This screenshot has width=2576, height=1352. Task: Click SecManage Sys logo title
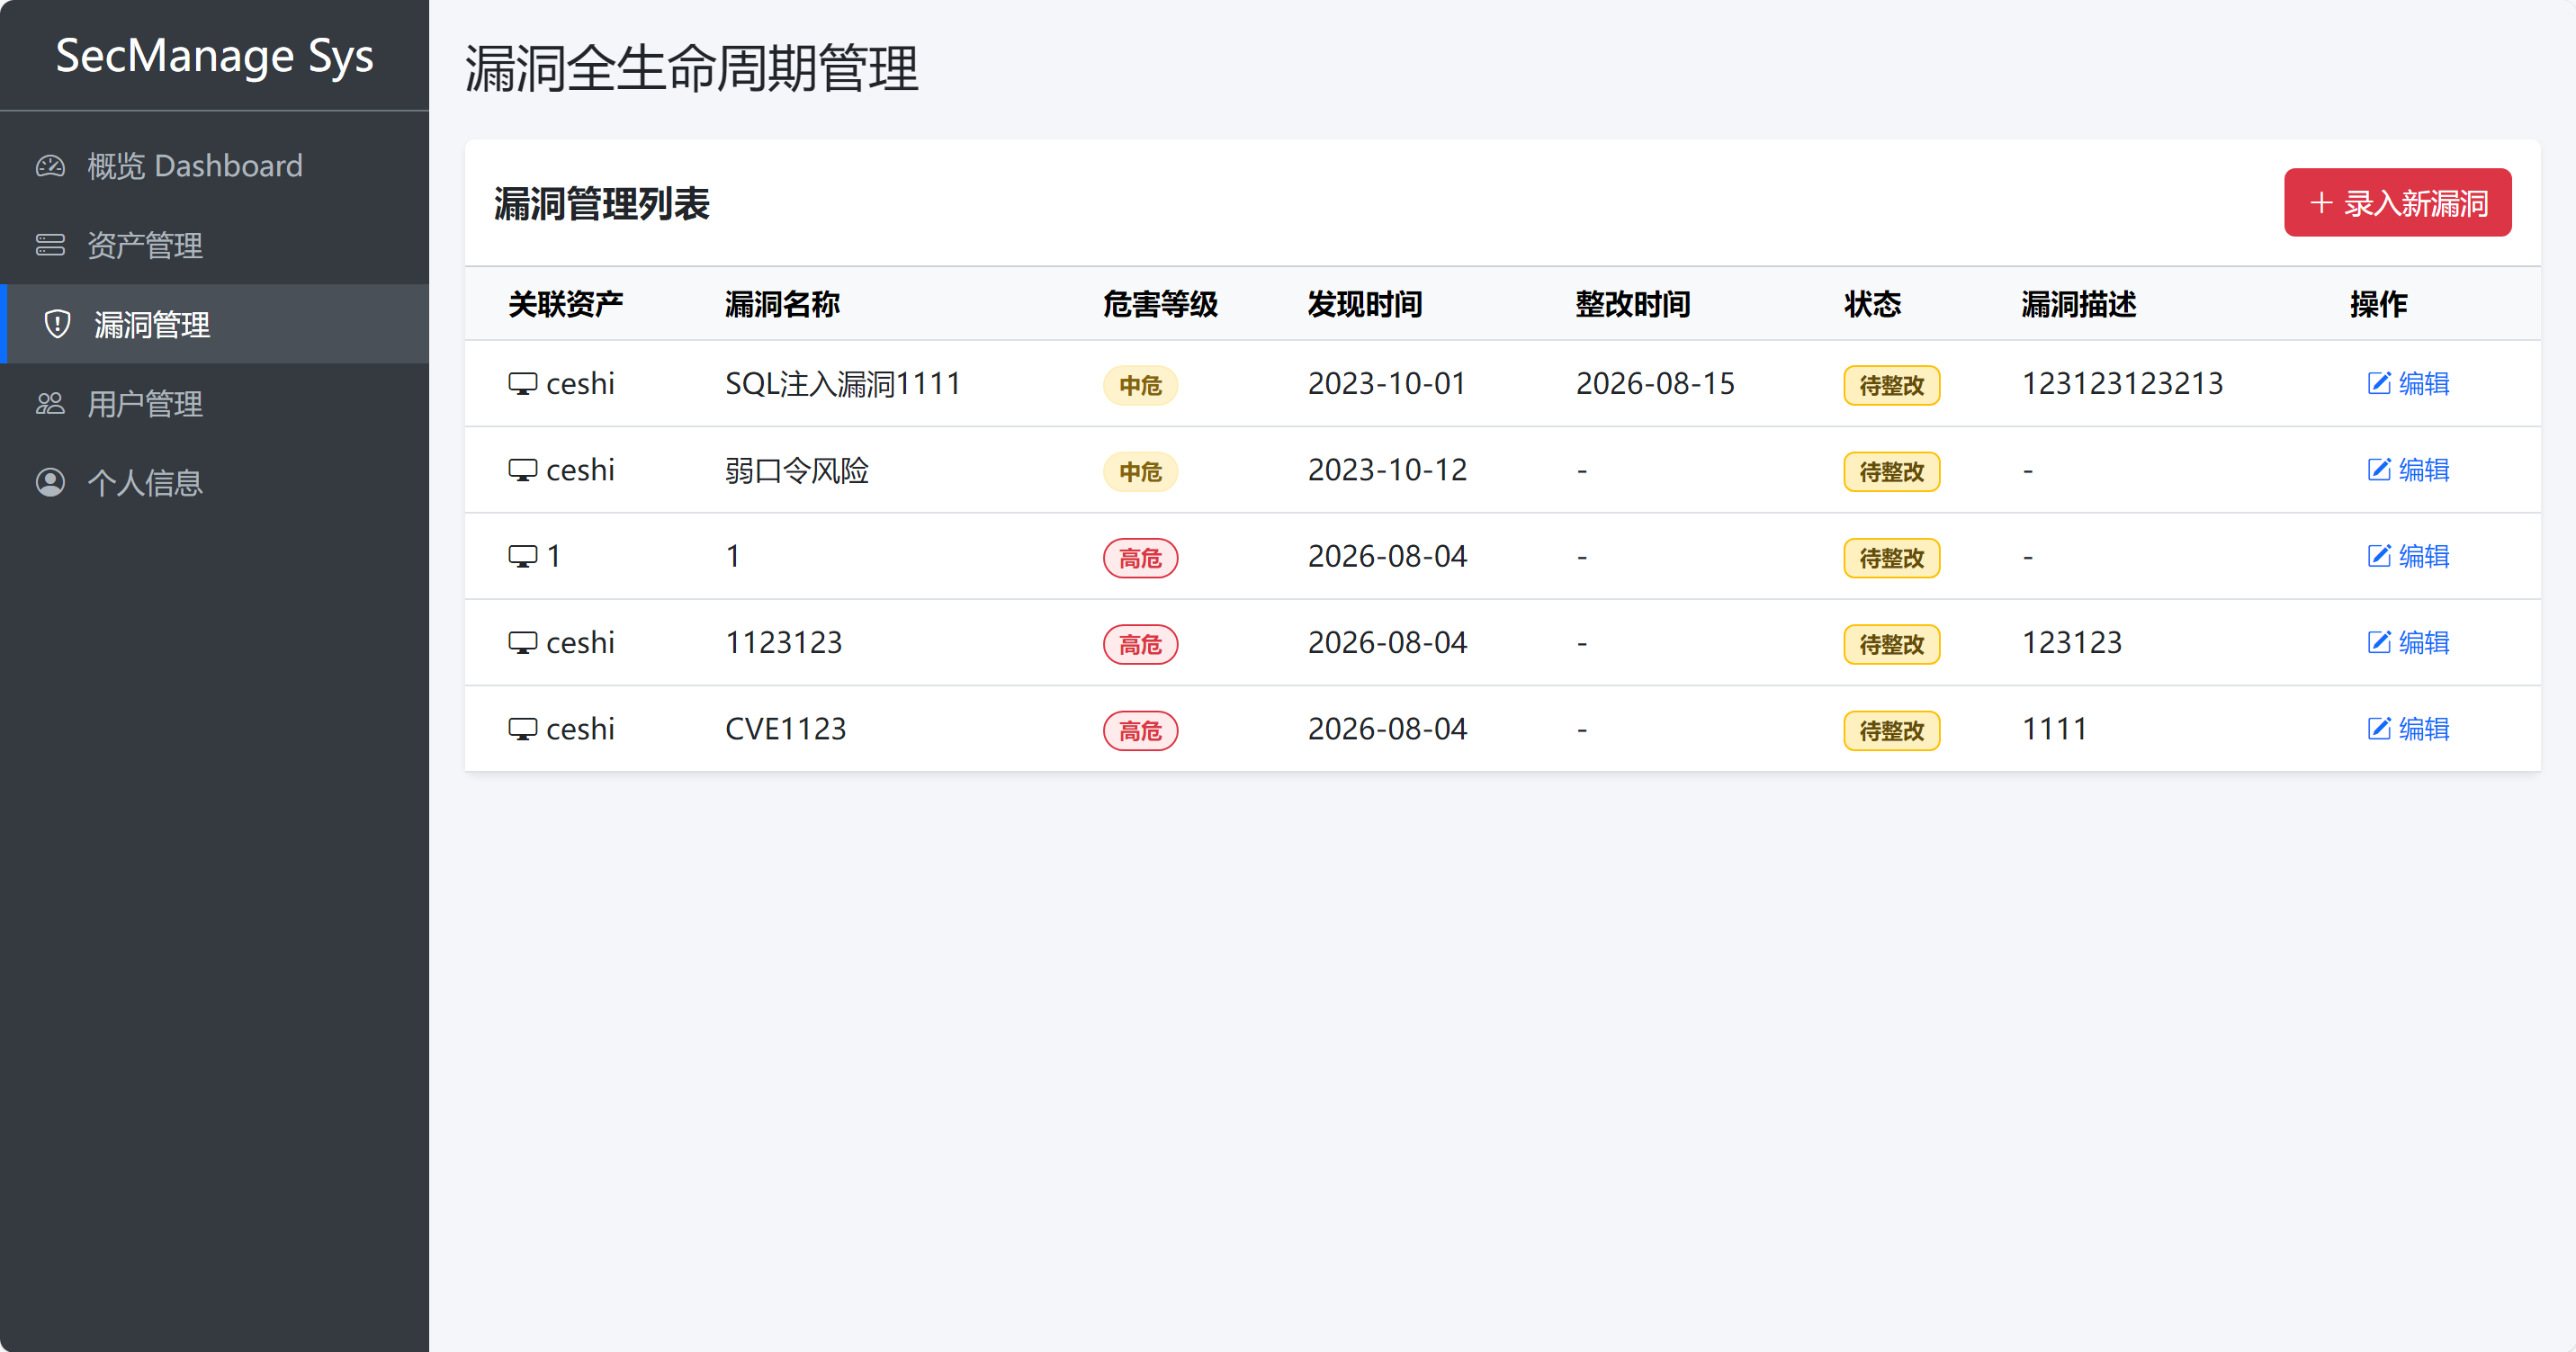(214, 56)
